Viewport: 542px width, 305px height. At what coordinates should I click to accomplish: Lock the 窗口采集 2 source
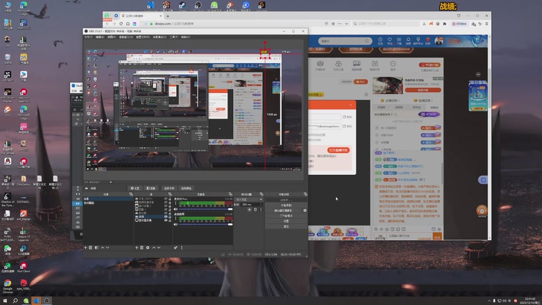pos(170,206)
